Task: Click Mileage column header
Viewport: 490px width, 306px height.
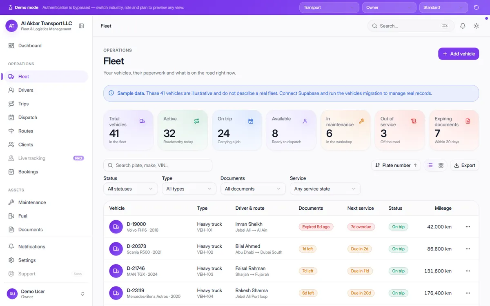Action: click(x=443, y=208)
